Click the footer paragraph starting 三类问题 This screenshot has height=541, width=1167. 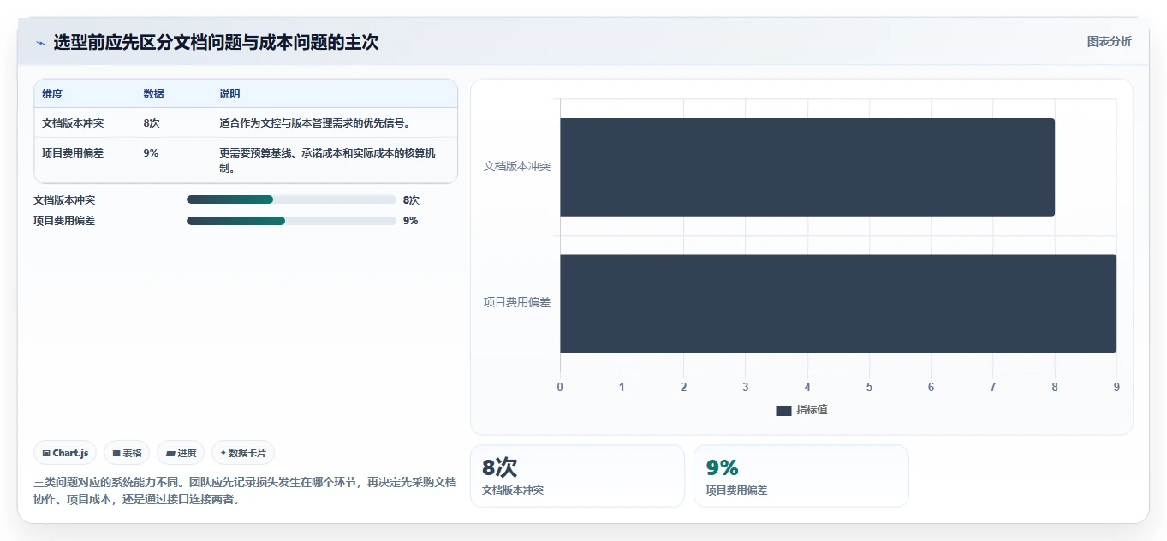[x=245, y=491]
